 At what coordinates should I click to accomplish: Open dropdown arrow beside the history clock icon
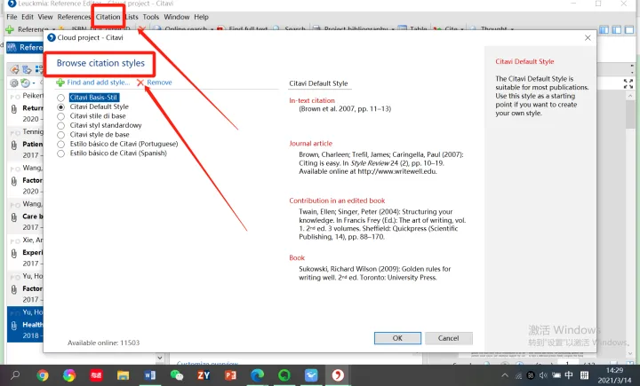[34, 83]
